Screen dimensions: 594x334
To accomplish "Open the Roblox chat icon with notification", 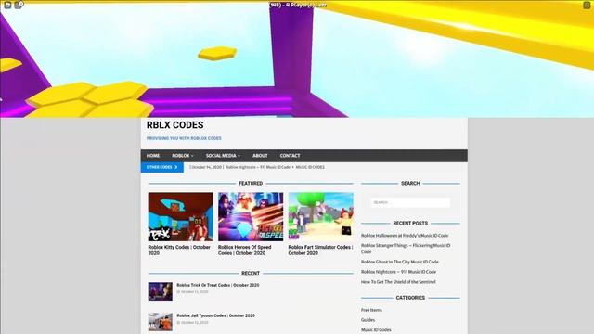I will (19, 5).
